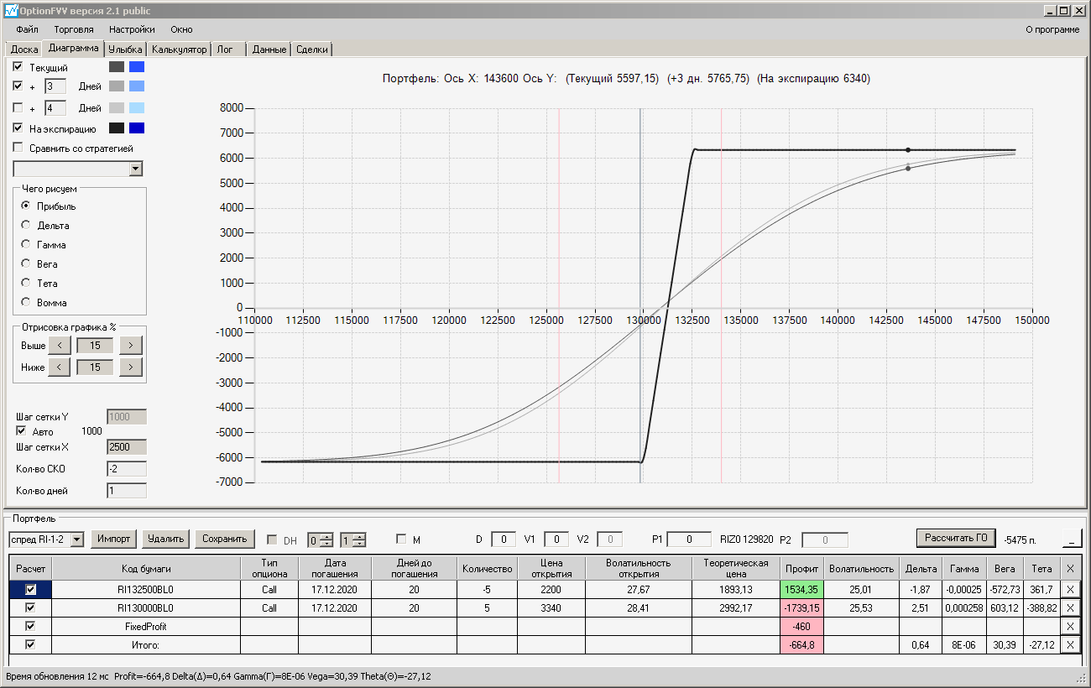Image resolution: width=1091 pixels, height=688 pixels.
Task: Uncheck the +3 Дней curve checkbox
Action: click(x=18, y=86)
